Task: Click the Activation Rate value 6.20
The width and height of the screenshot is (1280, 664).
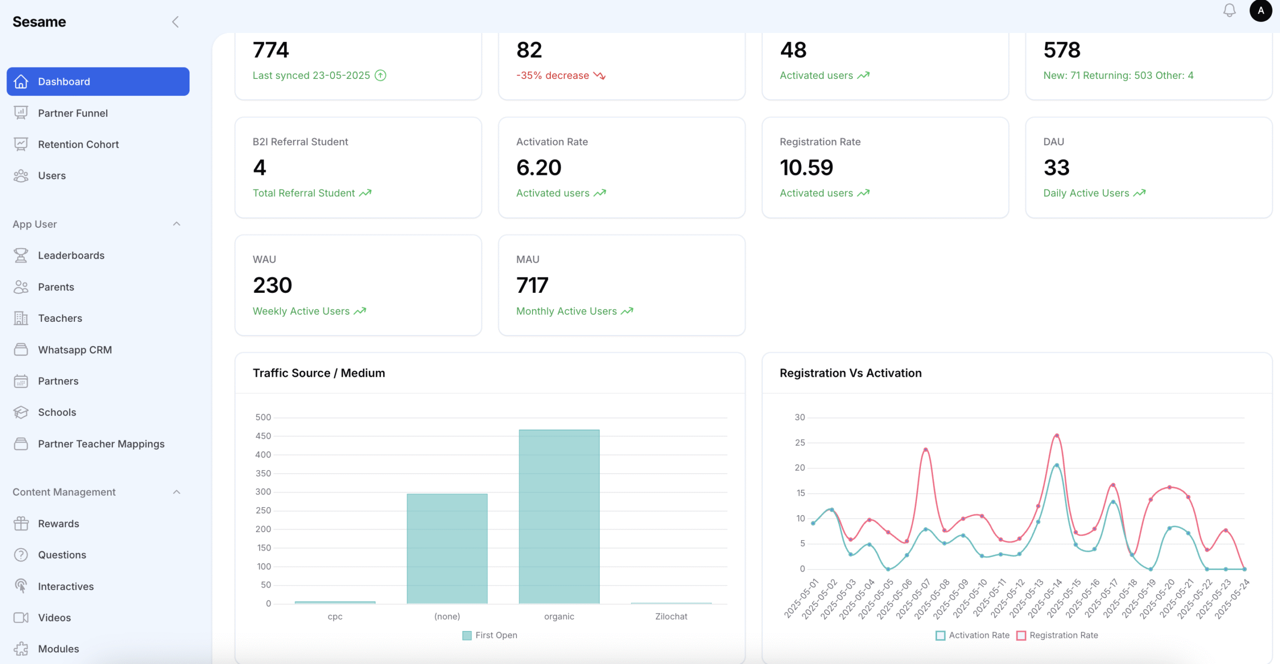Action: 538,167
